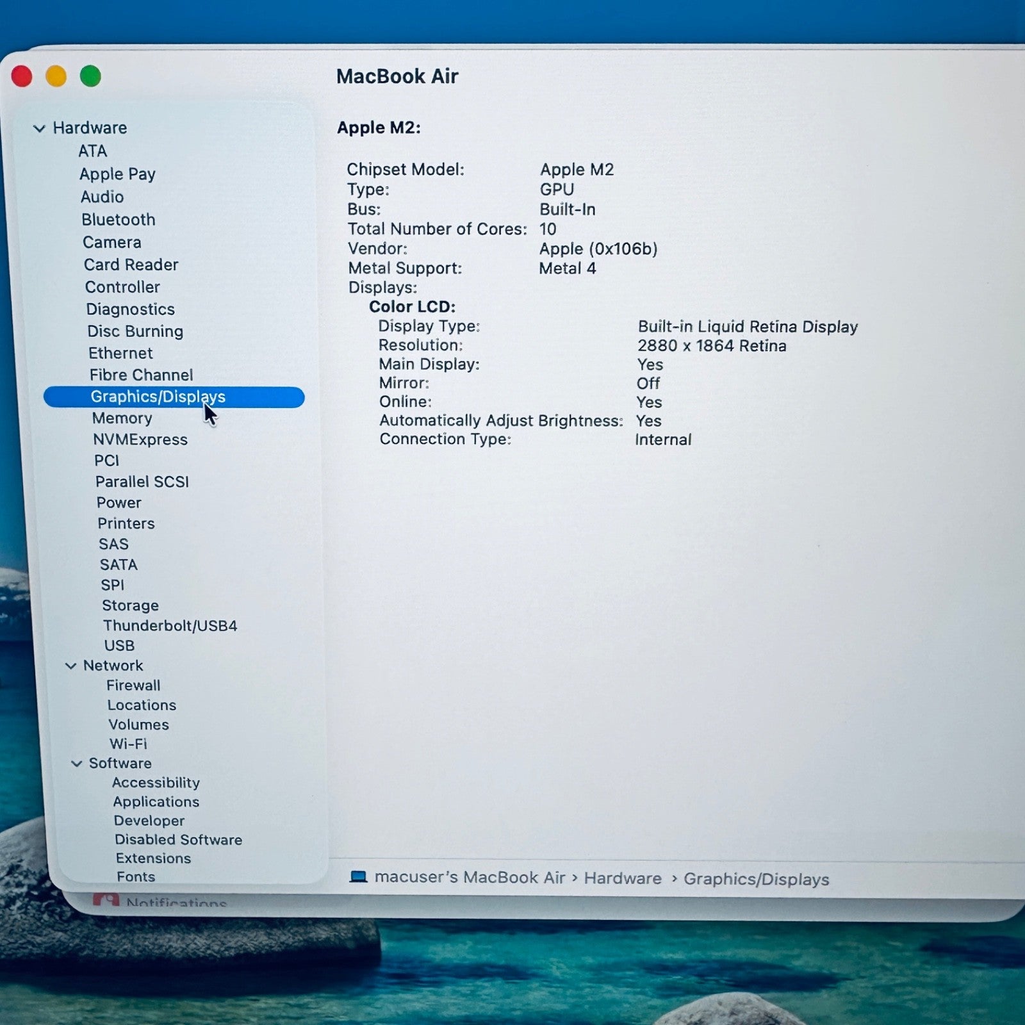
Task: Open Disc Burning information
Action: [x=135, y=331]
